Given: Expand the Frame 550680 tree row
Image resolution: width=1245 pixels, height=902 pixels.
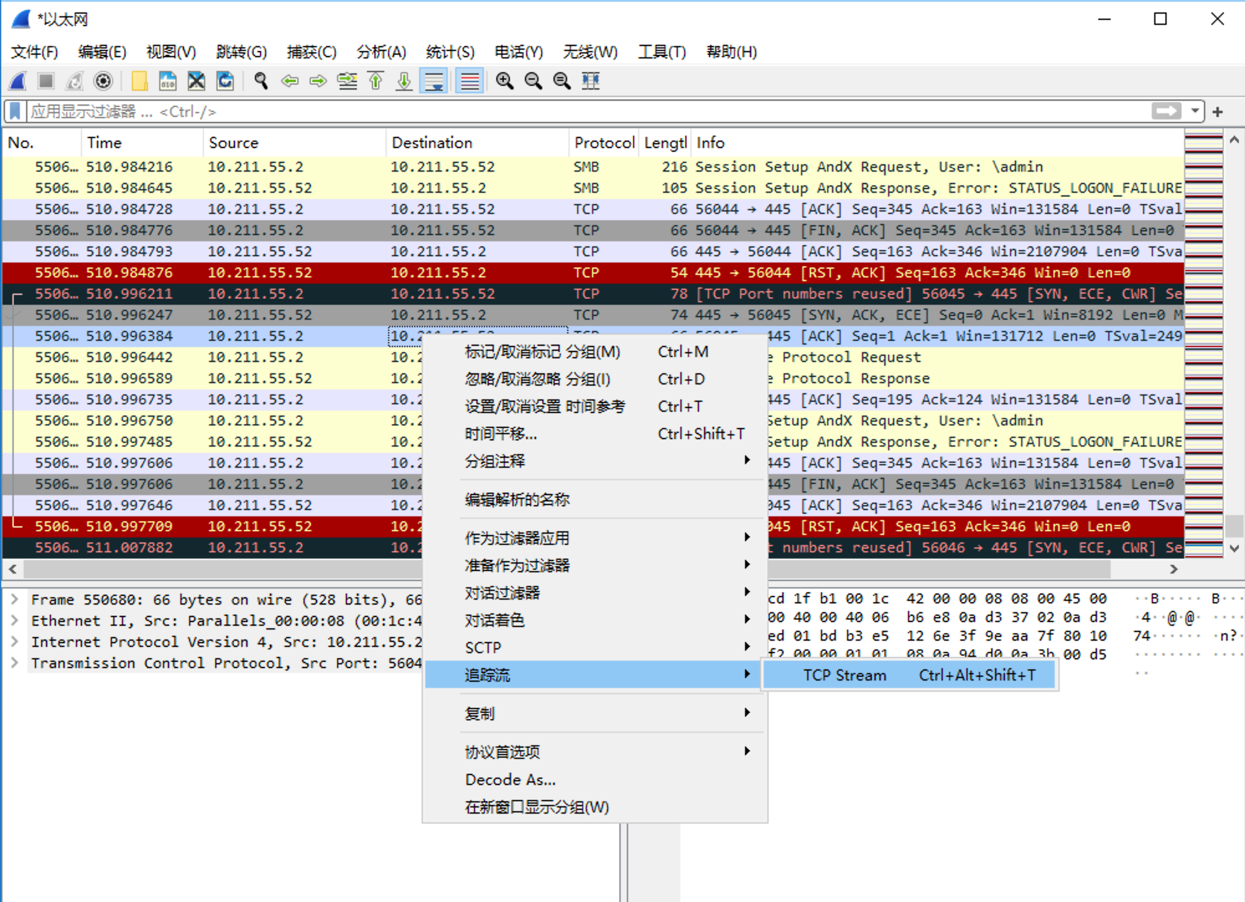Looking at the screenshot, I should (14, 600).
